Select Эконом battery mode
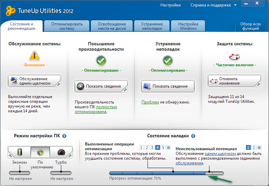Image resolution: width=269 pixels, height=186 pixels. pos(20,152)
